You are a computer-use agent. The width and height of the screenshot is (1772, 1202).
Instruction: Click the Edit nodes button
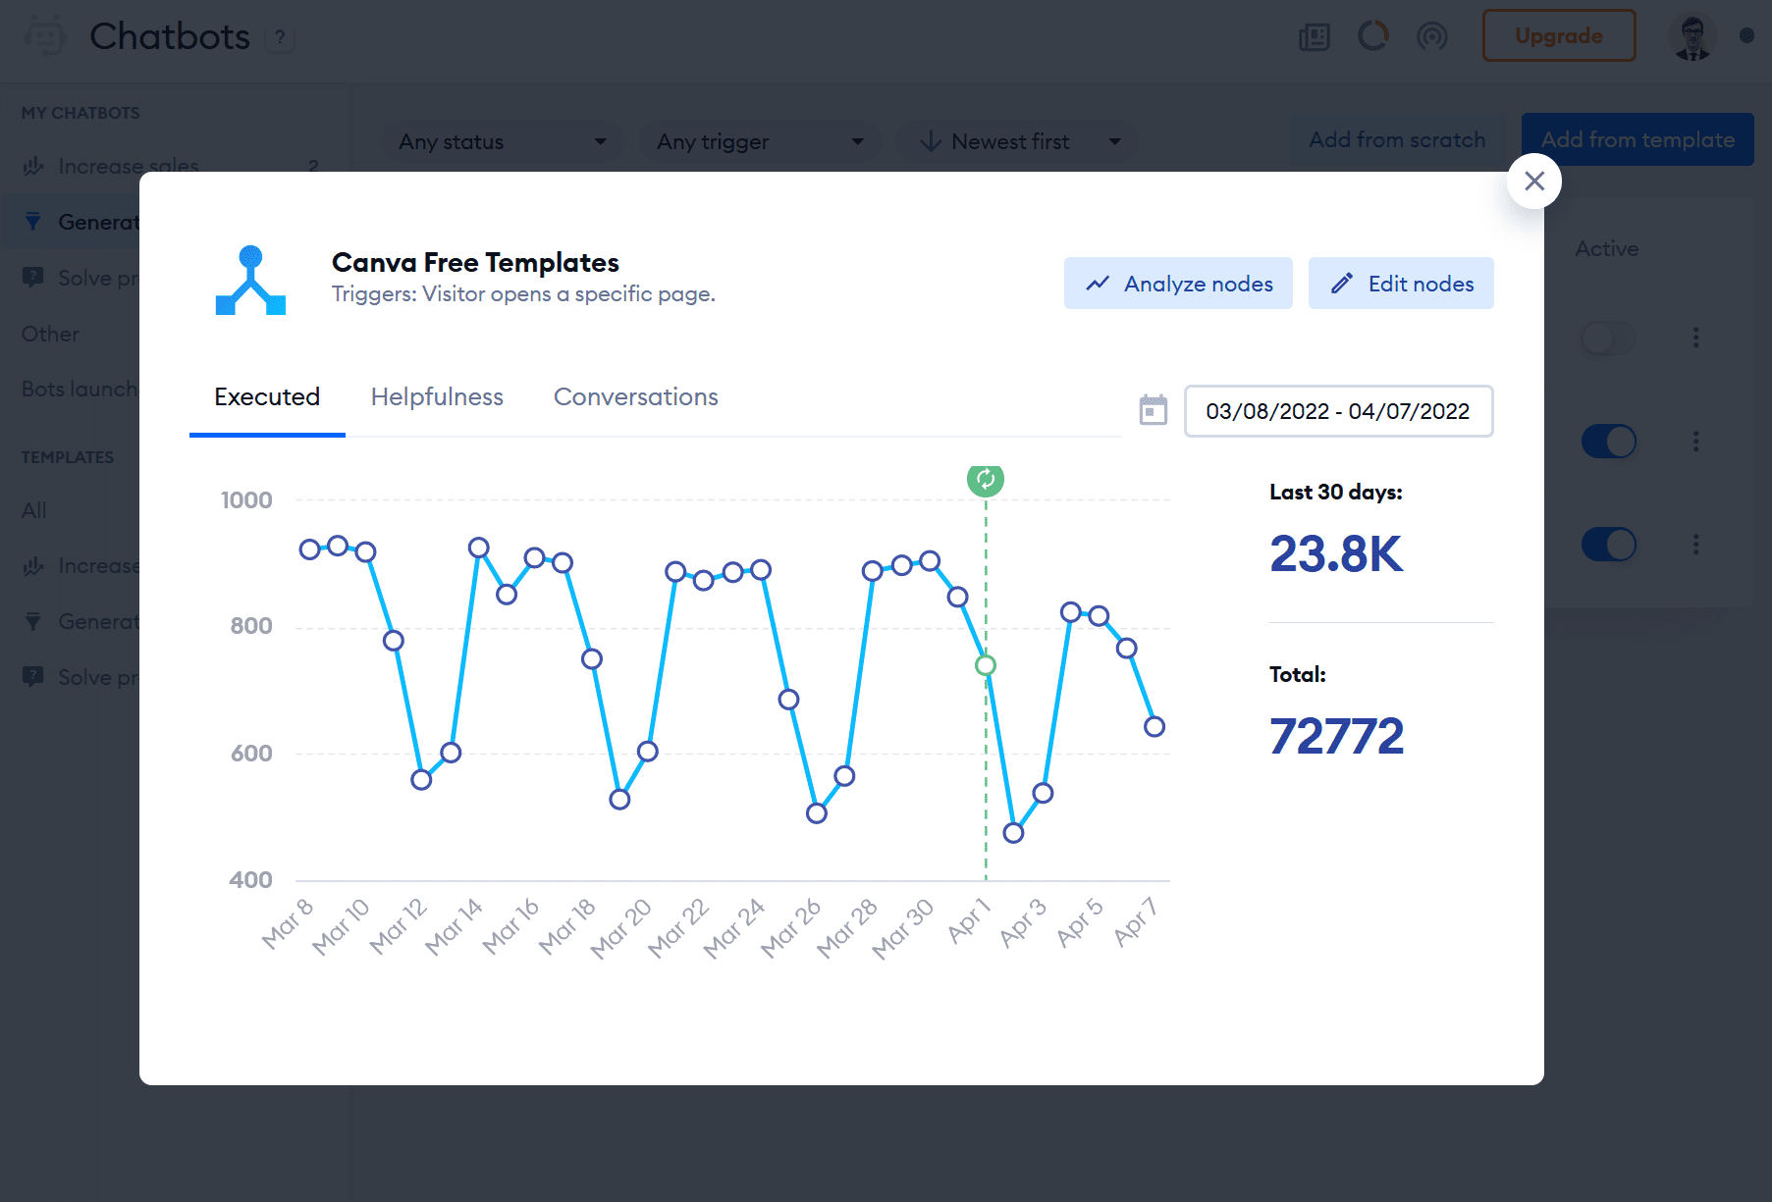click(1401, 284)
